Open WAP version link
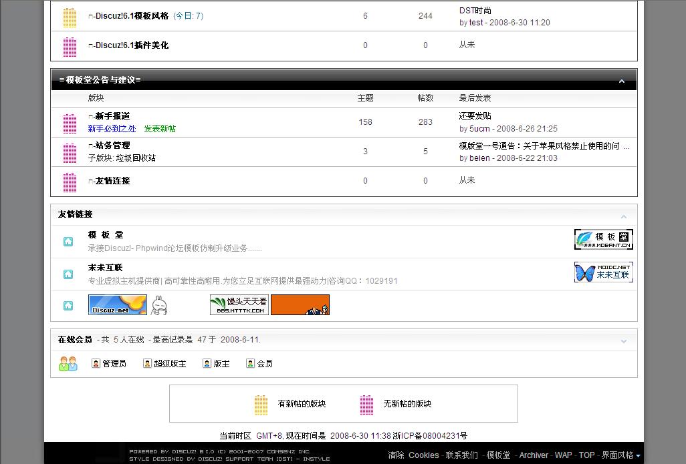Image resolution: width=686 pixels, height=464 pixels. [564, 455]
